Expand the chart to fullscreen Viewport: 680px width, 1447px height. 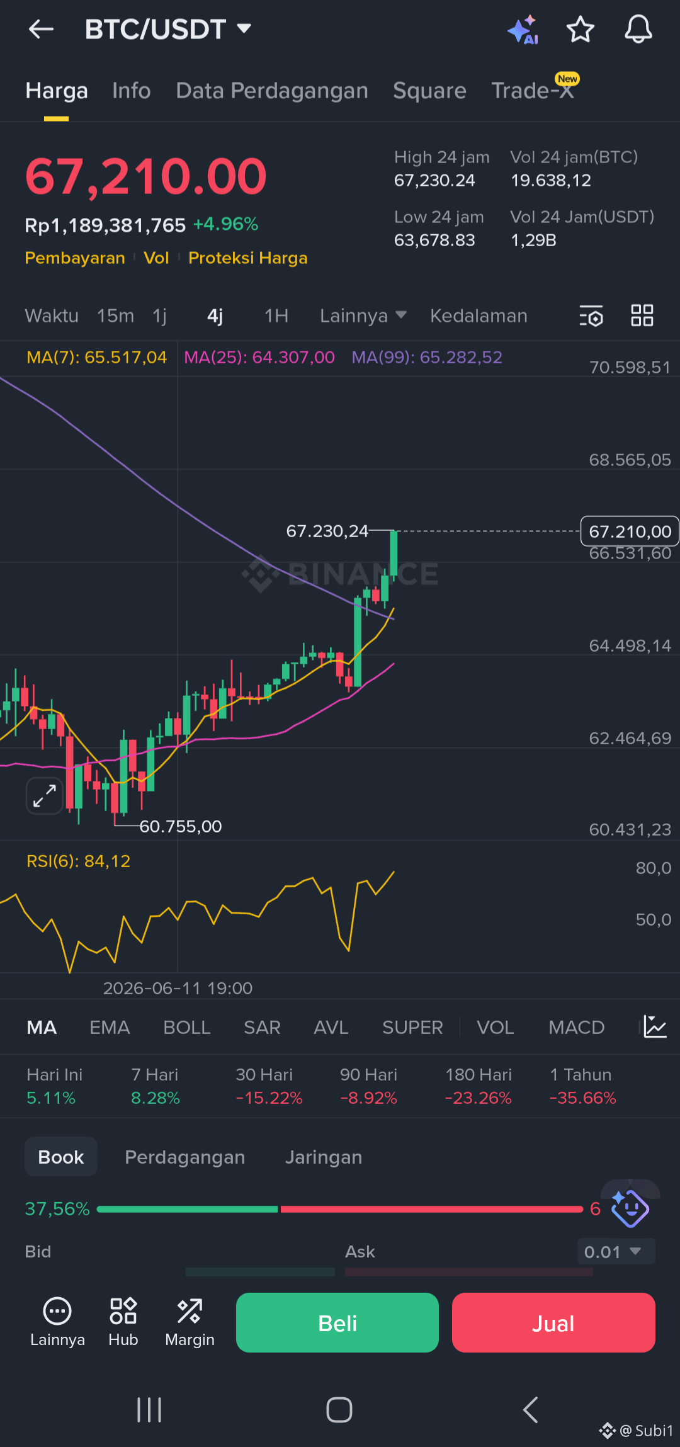(x=44, y=796)
